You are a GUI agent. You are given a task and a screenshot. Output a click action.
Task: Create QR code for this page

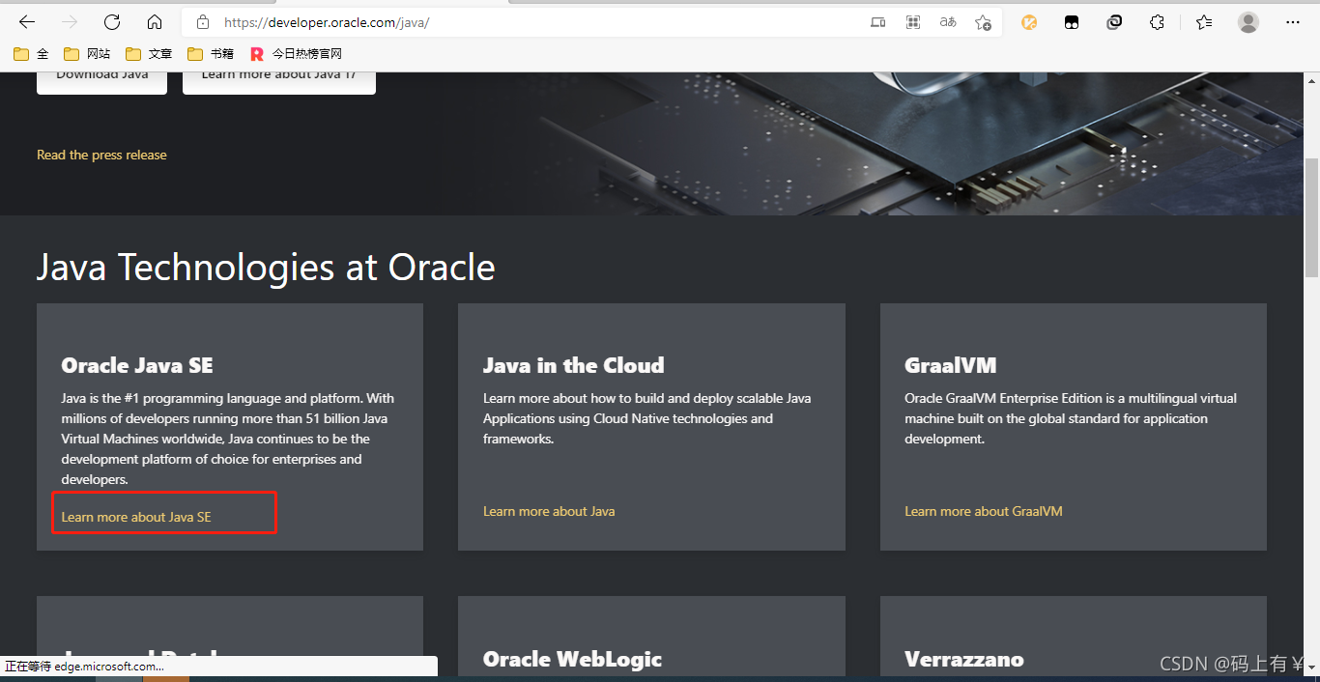[913, 22]
